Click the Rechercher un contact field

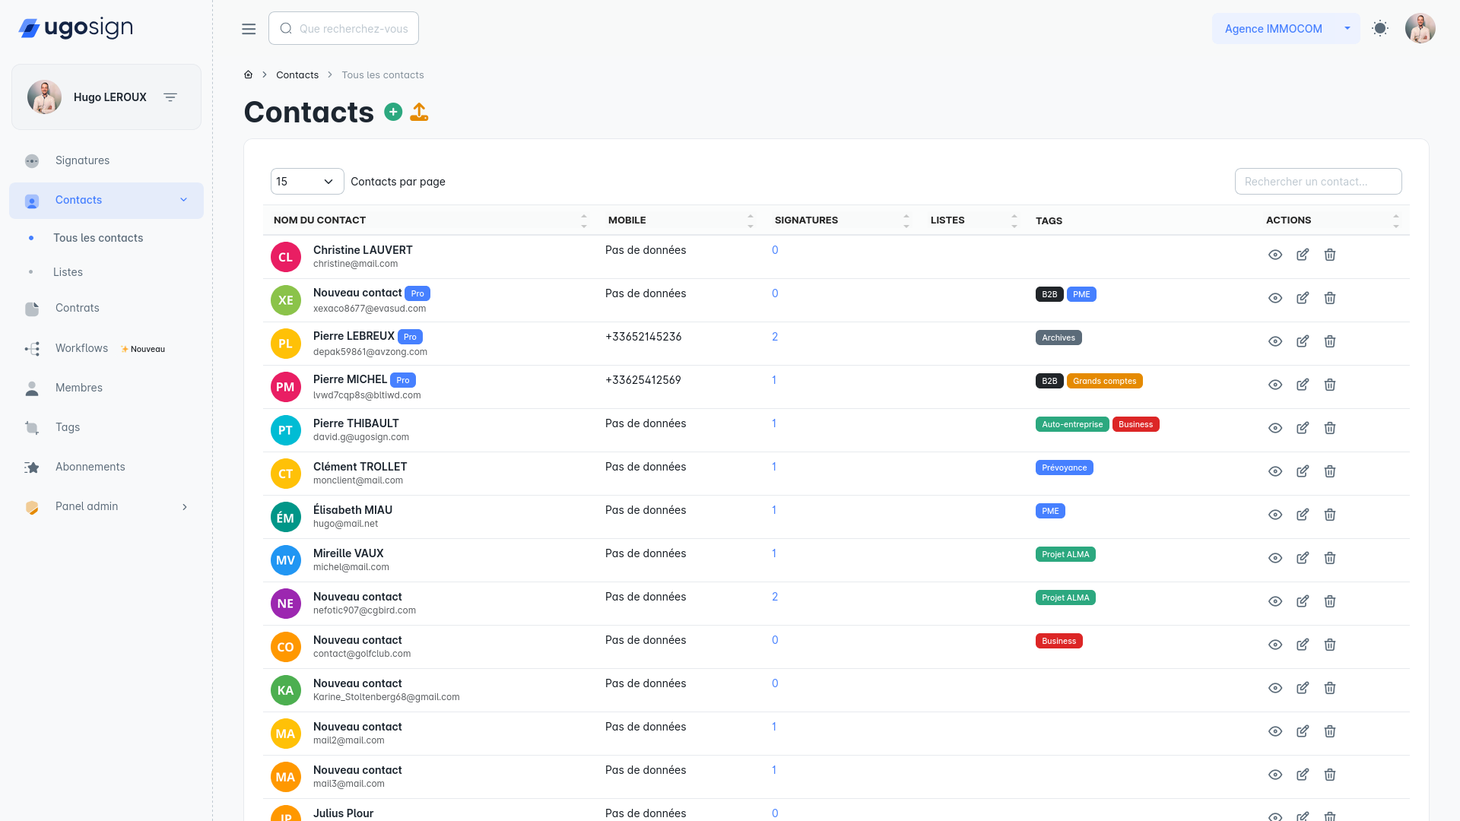coord(1318,182)
